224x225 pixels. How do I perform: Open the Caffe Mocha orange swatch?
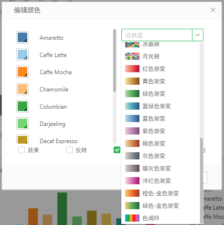tap(22, 72)
